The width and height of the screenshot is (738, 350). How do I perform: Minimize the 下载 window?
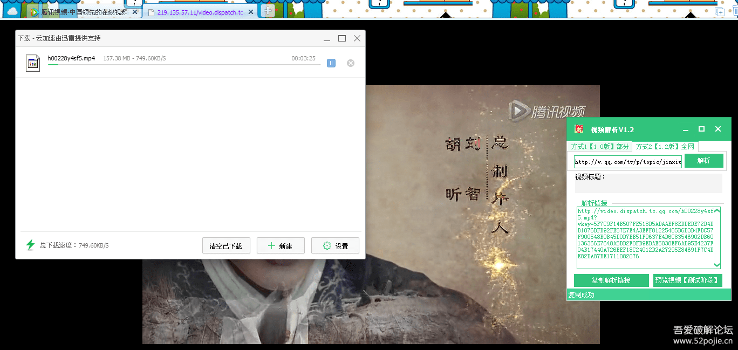(x=327, y=38)
